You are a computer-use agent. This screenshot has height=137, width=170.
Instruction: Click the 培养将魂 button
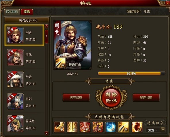tap(76, 98)
